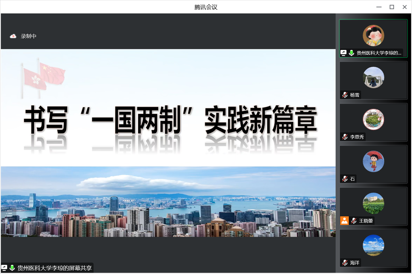Click the red cloud recording icon
This screenshot has width=412, height=274.
coord(13,36)
